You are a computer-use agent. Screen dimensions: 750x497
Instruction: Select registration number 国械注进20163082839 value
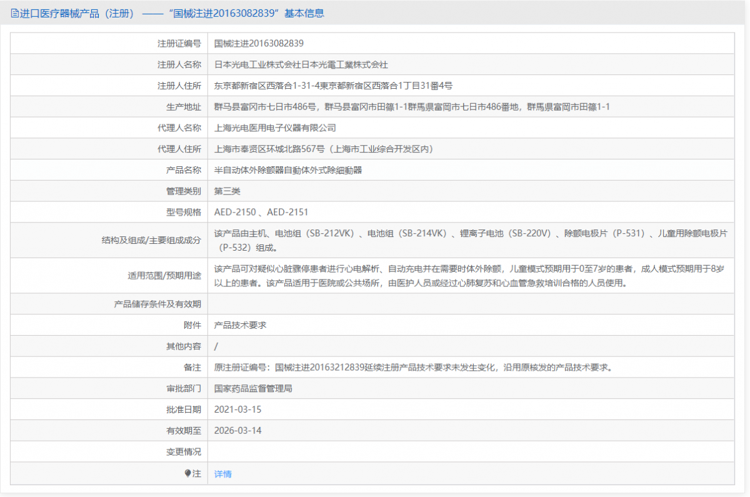coord(259,44)
